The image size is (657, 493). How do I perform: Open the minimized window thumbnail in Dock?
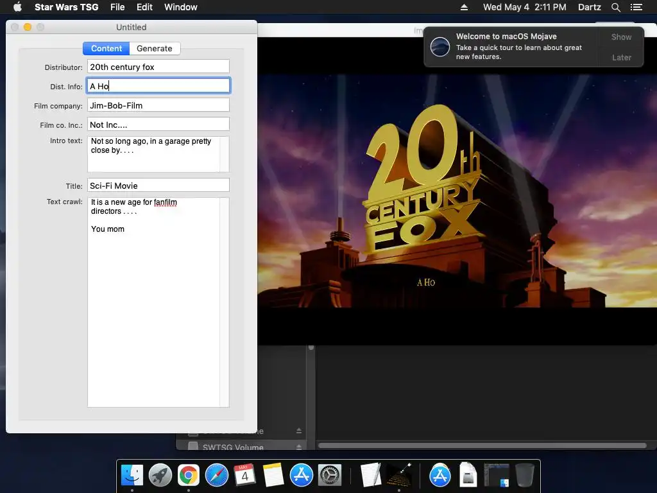coord(497,475)
